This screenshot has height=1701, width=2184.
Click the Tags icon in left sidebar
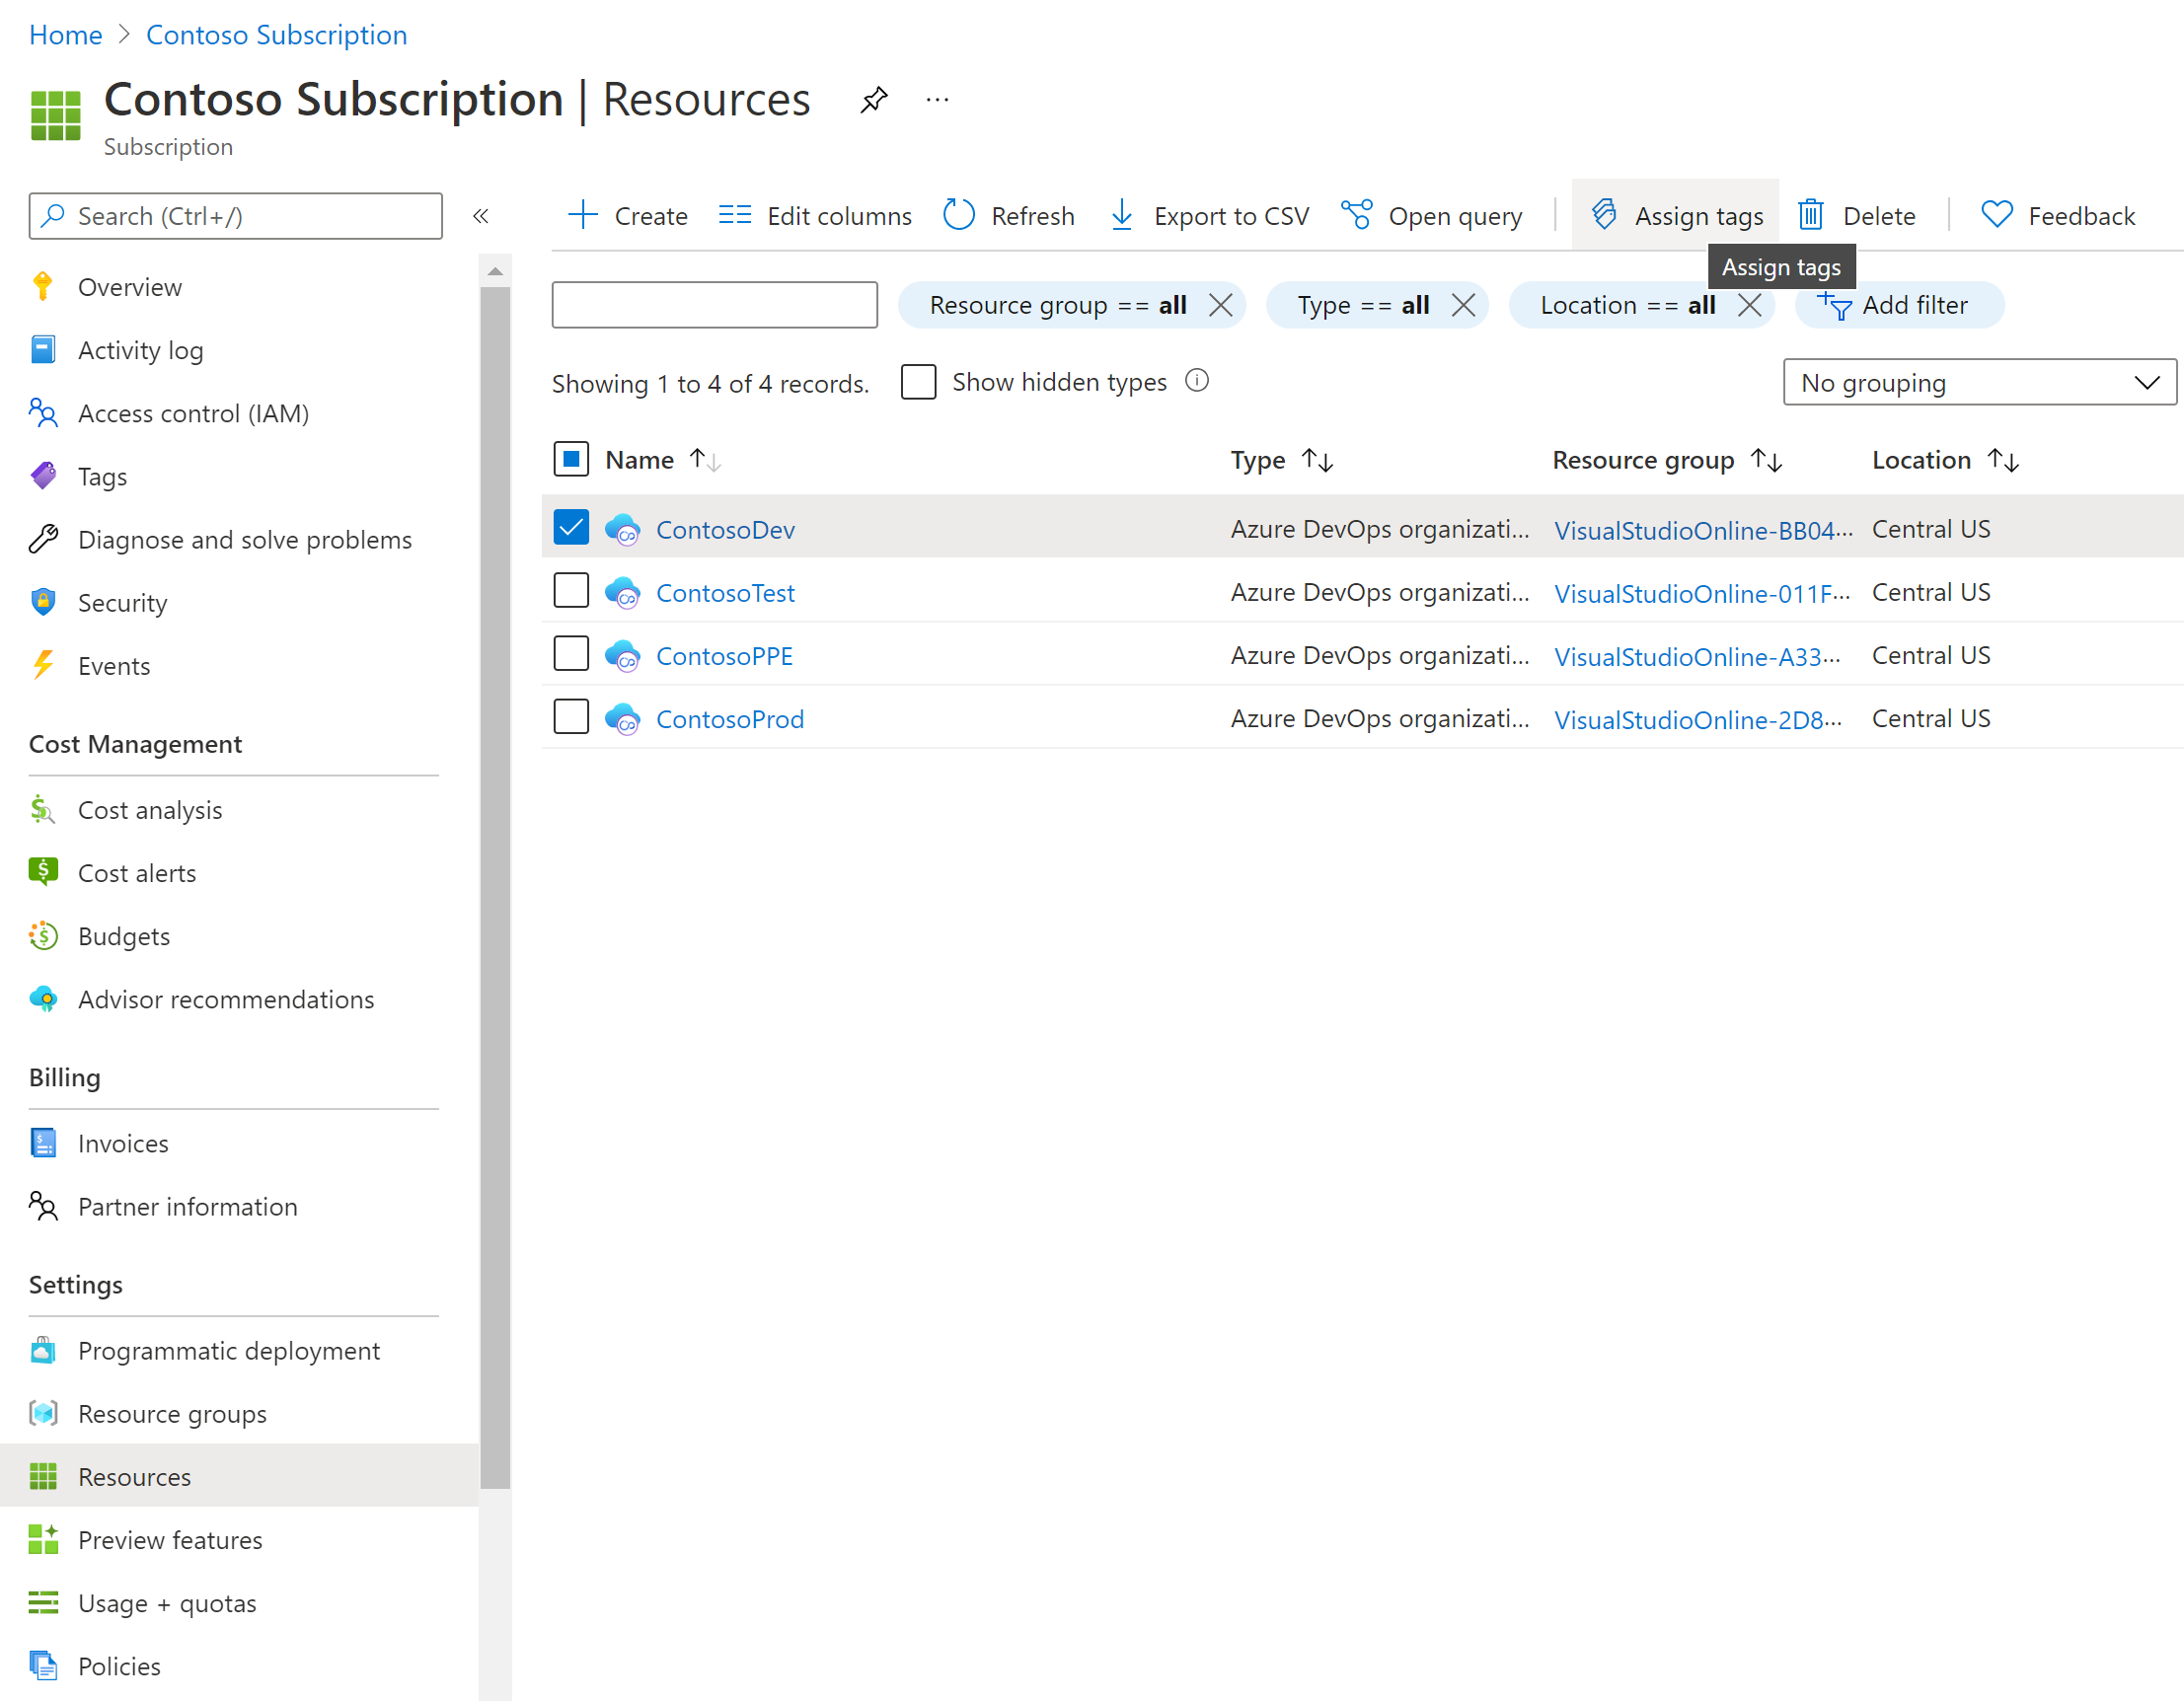pos(42,475)
